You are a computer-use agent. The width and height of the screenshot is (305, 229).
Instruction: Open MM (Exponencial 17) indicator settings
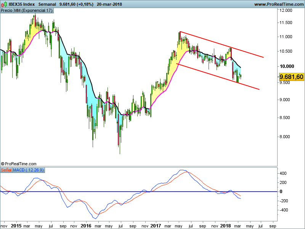(33, 10)
